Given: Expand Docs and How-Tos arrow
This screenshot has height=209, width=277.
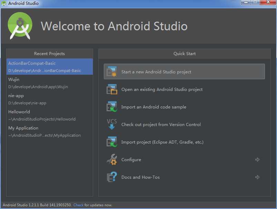Looking at the screenshot, I should 257,177.
